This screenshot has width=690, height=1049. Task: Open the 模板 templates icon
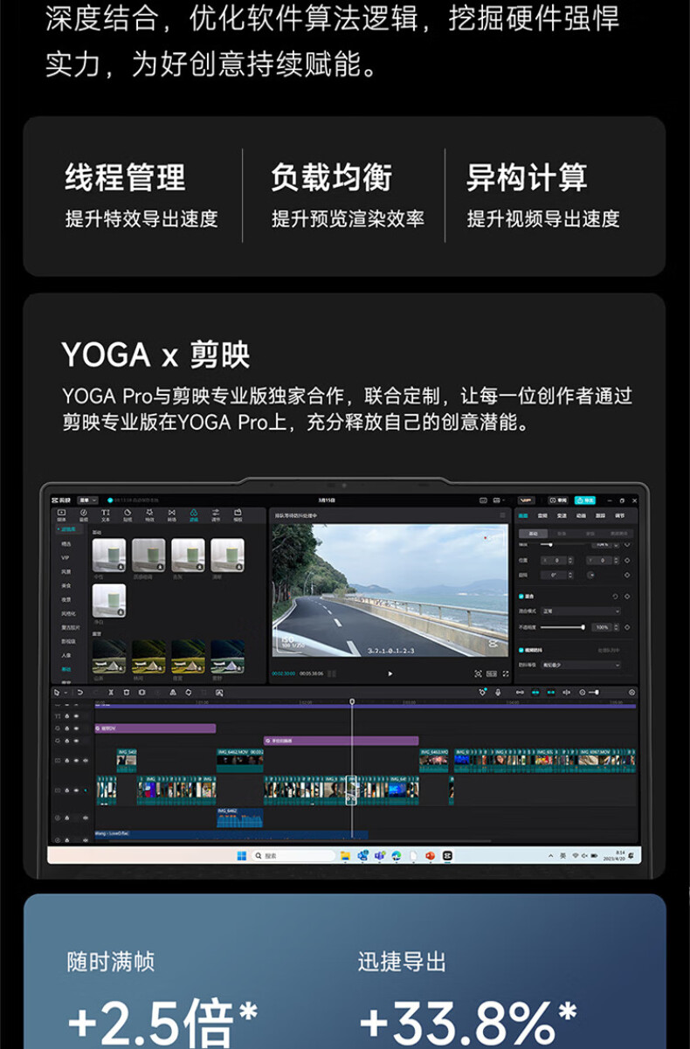[238, 514]
